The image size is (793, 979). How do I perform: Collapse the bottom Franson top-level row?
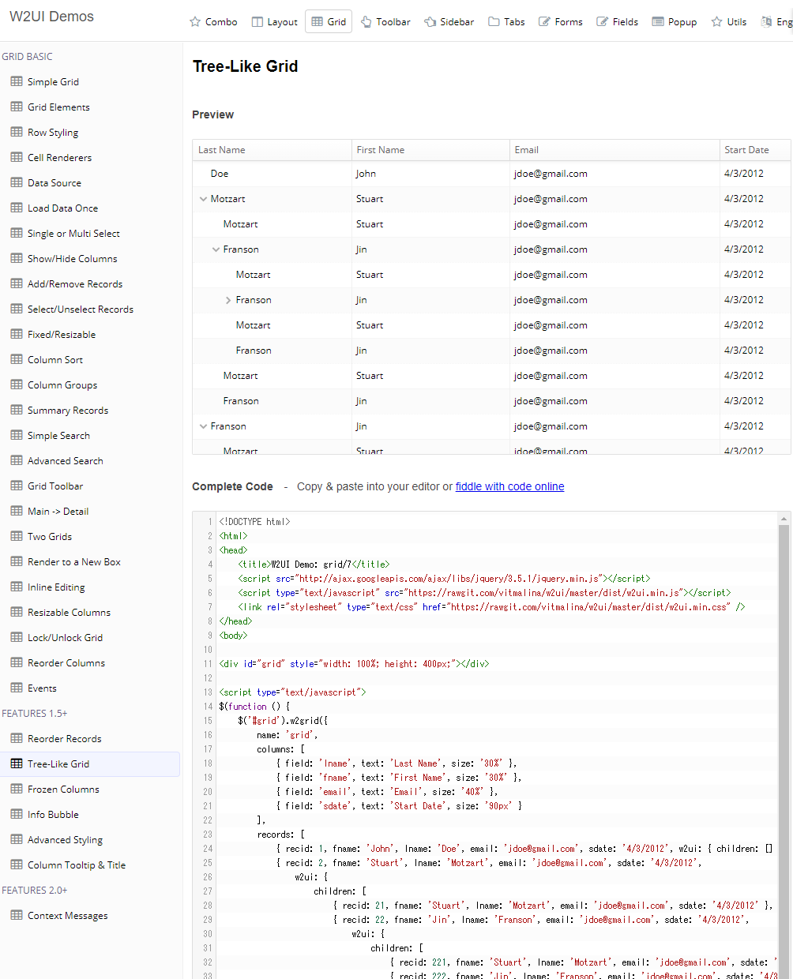pos(203,426)
